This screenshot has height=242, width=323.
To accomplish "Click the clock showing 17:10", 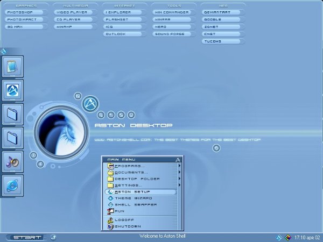I will [x=307, y=238].
